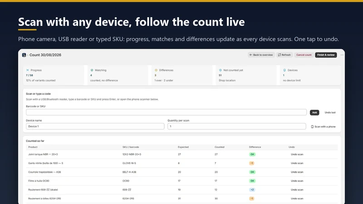Undo scan for Gants nitrile row
Screen dimensions: 363x204
coord(297,163)
